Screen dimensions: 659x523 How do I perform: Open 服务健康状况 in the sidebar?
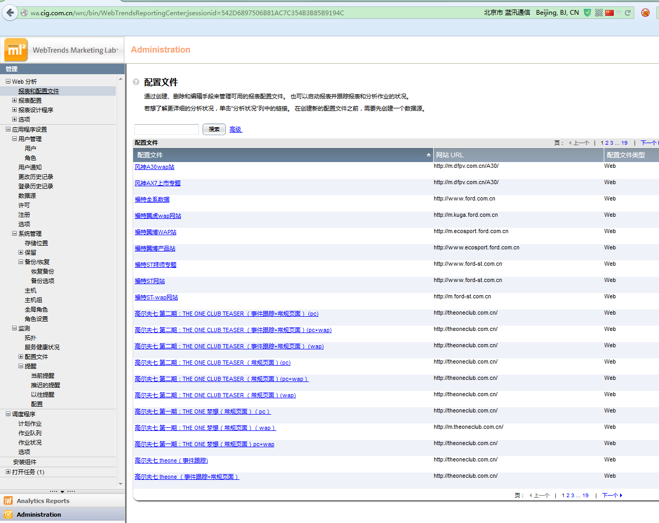(42, 347)
